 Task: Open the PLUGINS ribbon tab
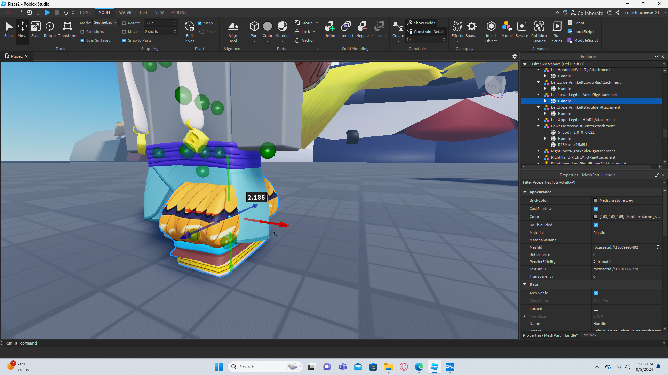tap(179, 12)
